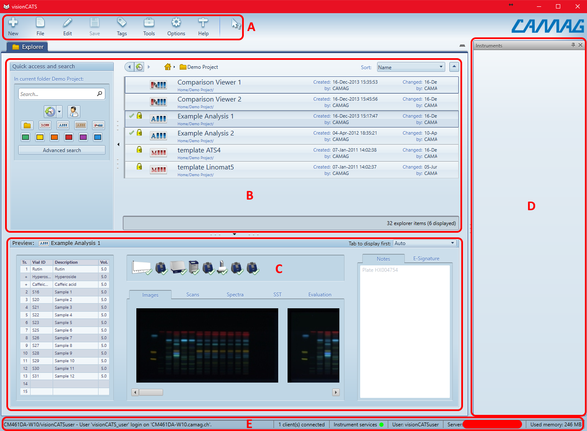Filter by orange color tag
Screen dimensions: 587x431
tap(54, 137)
